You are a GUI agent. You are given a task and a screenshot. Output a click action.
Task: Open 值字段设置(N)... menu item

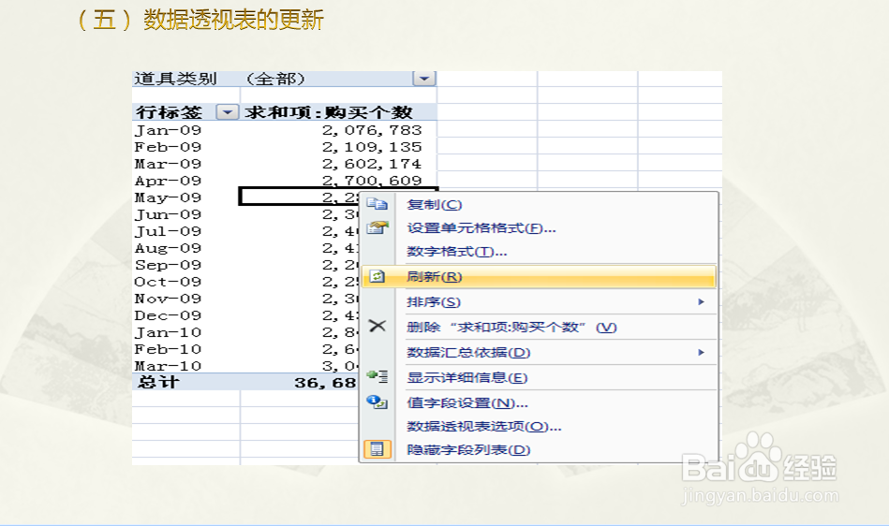467,403
